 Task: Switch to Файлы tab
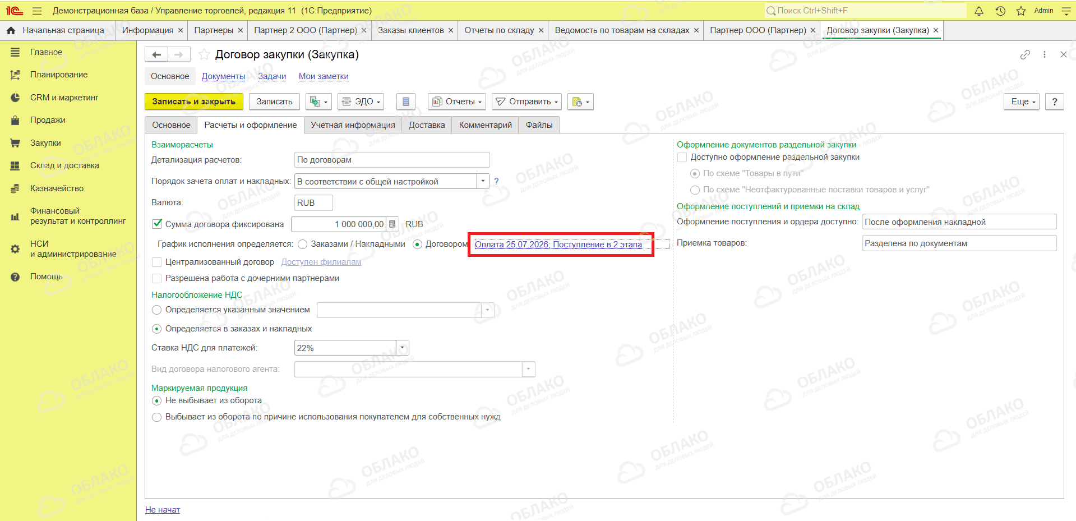[x=539, y=125]
